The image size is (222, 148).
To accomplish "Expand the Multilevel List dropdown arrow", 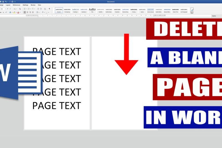I will (x=34, y=9).
